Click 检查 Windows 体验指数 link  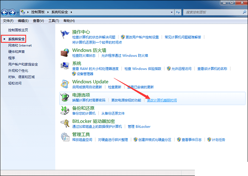pos(143,69)
